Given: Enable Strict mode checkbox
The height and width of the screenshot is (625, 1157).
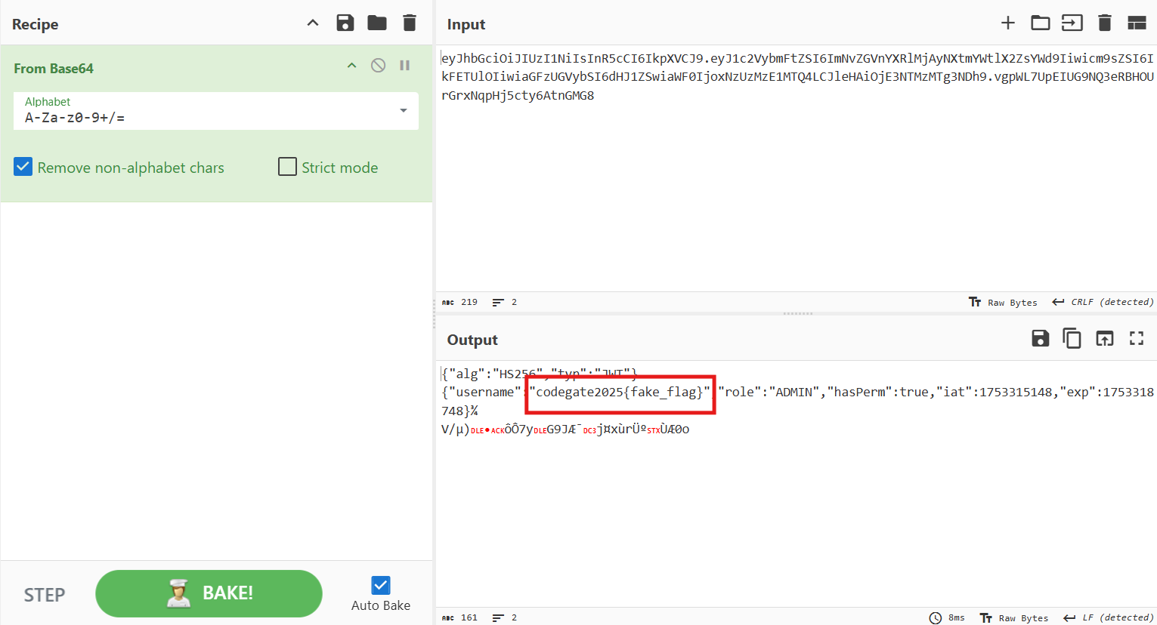Looking at the screenshot, I should click(287, 167).
